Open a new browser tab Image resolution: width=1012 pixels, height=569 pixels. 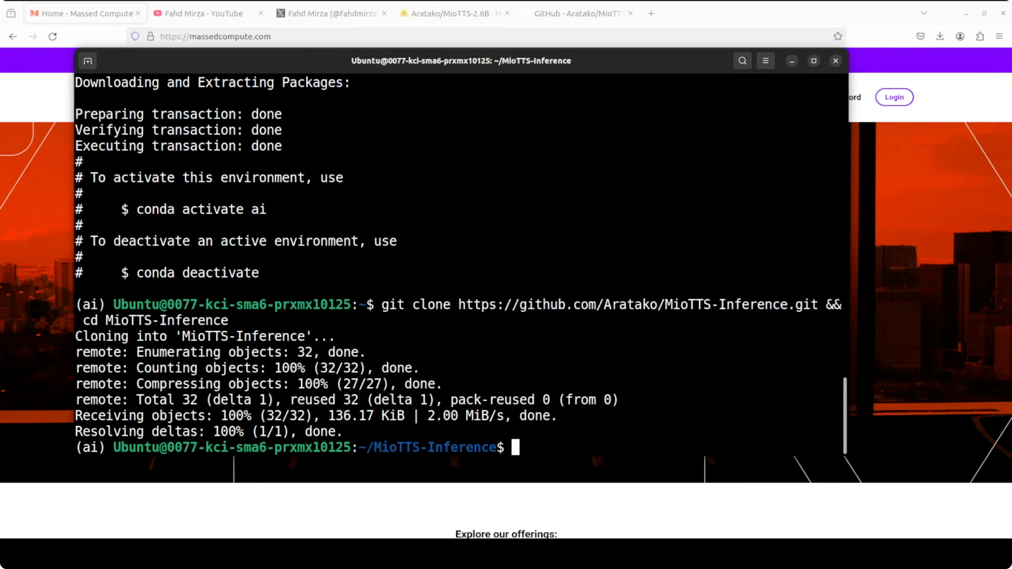pyautogui.click(x=651, y=13)
